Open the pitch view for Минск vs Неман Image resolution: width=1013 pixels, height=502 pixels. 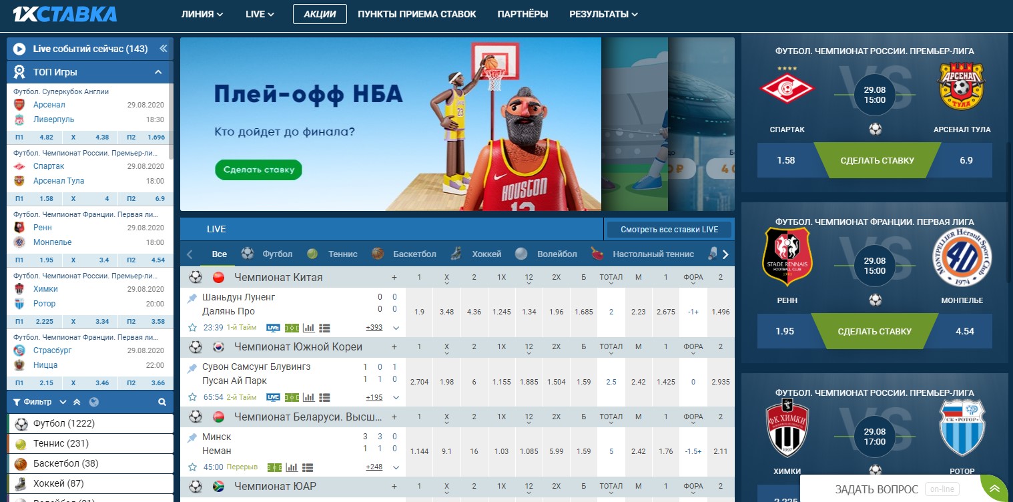click(x=274, y=467)
